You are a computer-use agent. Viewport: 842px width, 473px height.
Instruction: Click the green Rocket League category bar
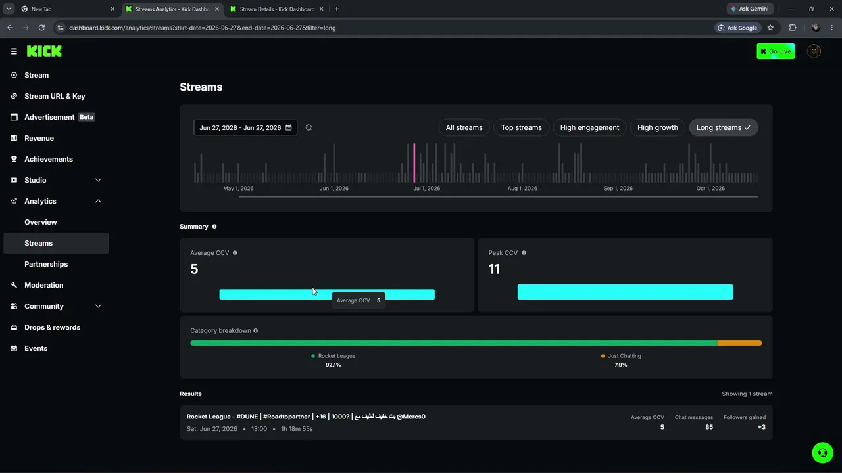[454, 343]
